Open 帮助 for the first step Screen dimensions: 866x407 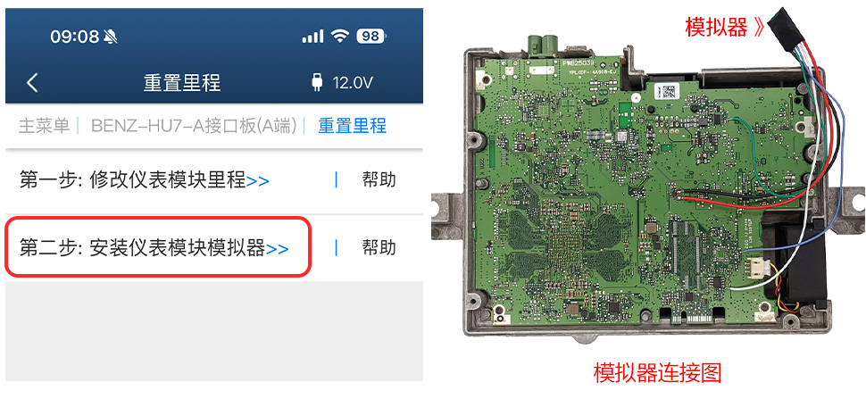(x=379, y=180)
